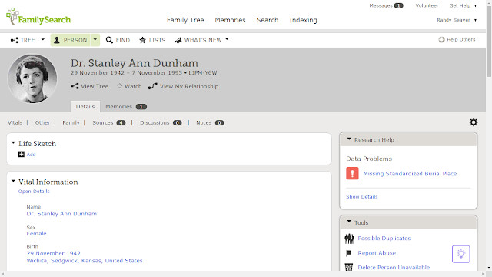Click Show Details in Research Help

(362, 197)
